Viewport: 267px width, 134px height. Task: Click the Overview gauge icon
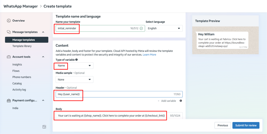click(9, 21)
